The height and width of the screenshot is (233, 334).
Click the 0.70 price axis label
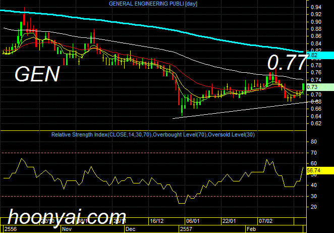(316, 95)
